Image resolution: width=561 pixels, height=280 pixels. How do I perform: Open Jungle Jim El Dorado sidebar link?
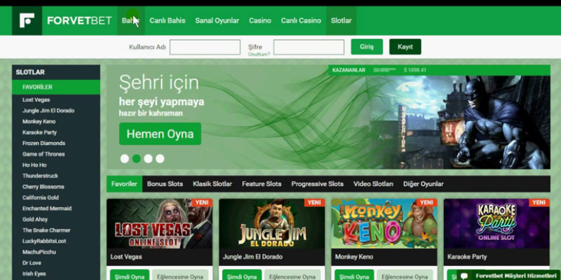click(48, 111)
